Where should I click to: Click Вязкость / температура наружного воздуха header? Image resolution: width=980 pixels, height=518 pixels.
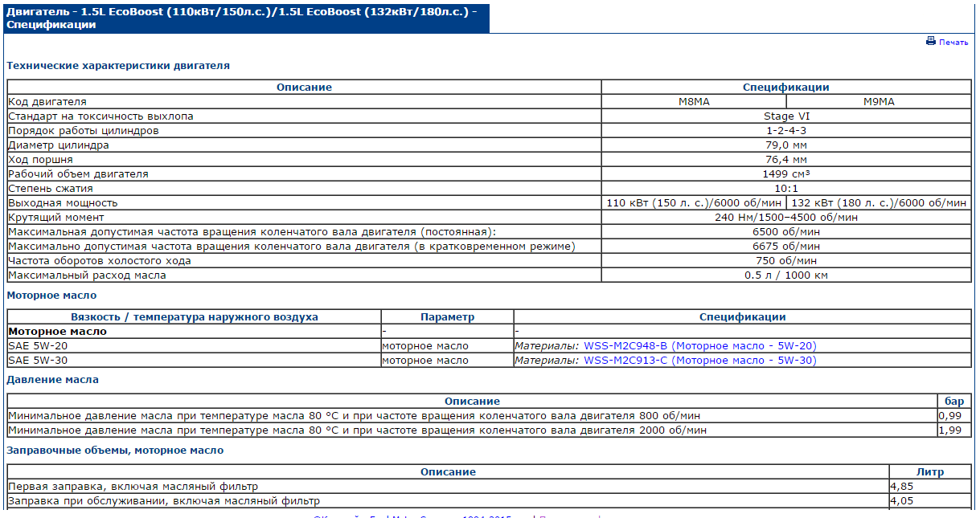[194, 317]
